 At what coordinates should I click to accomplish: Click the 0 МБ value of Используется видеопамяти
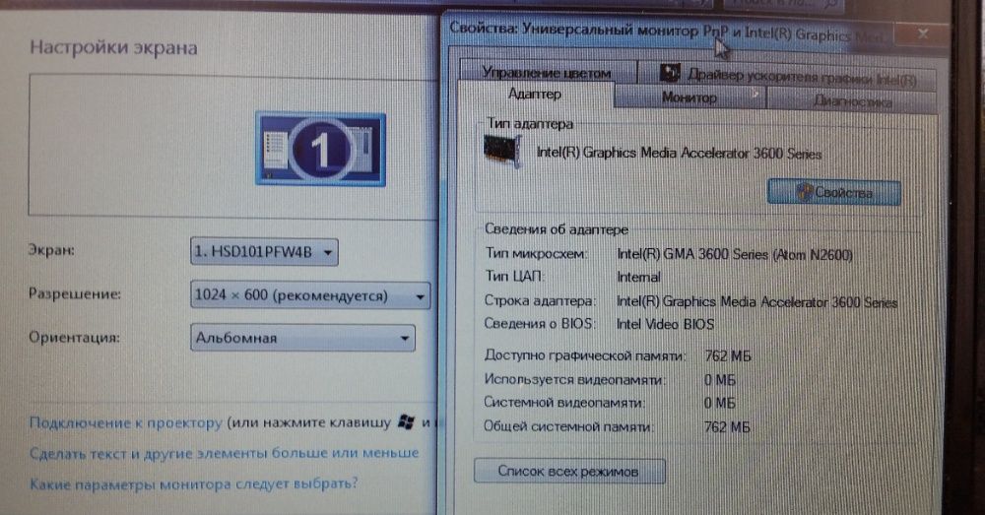[720, 380]
